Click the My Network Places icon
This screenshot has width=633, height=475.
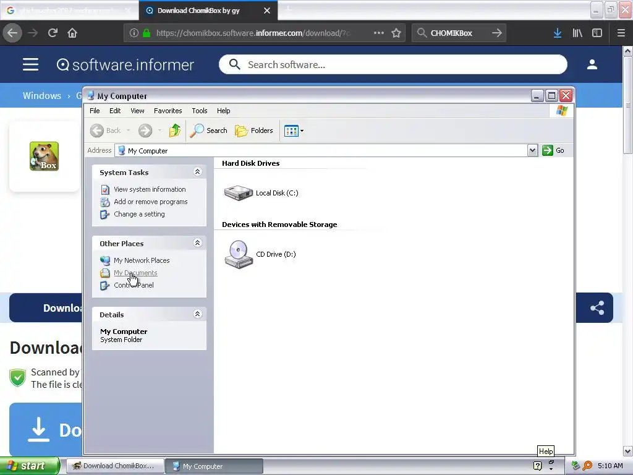click(x=105, y=260)
